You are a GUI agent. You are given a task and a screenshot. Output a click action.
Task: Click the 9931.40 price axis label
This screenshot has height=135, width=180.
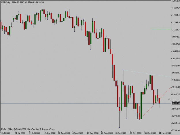(176, 66)
